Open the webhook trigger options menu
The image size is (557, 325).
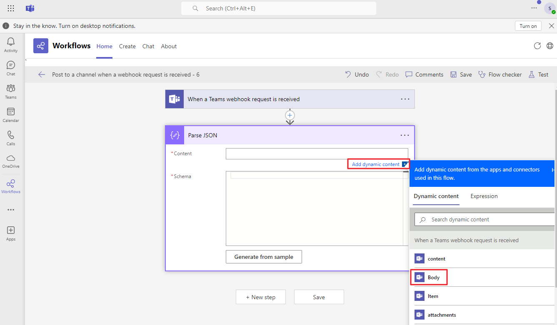[405, 99]
